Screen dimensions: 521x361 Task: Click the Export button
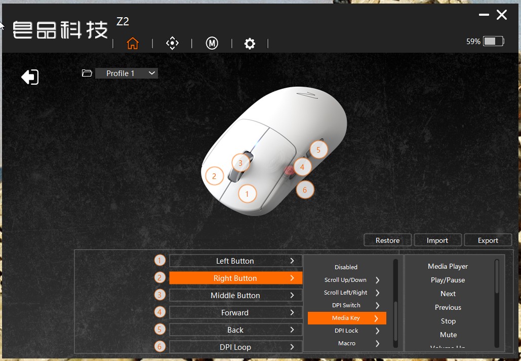488,240
